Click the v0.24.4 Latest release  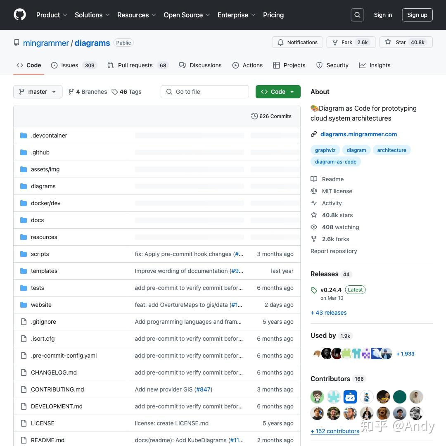point(331,289)
